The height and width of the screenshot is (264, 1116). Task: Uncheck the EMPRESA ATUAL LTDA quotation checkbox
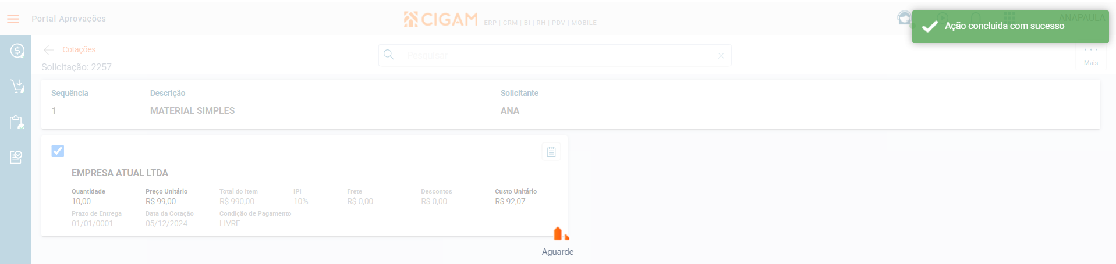[x=58, y=151]
